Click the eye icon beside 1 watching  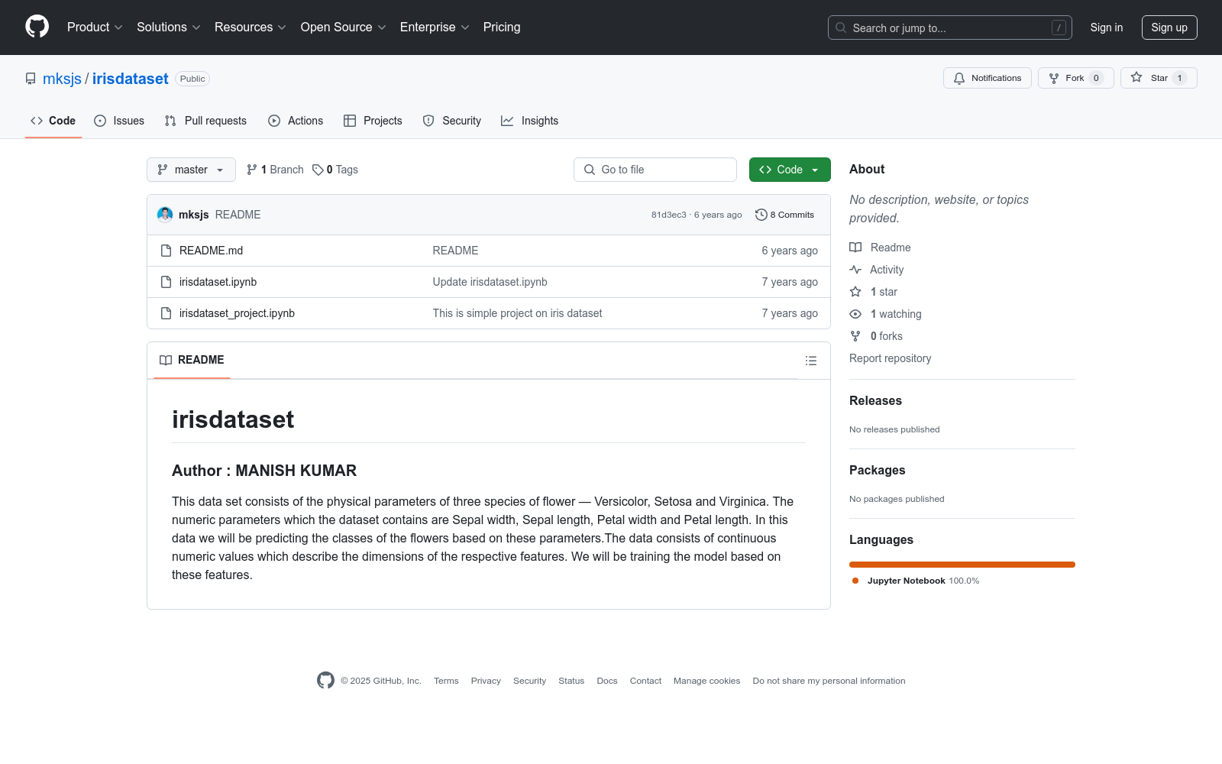click(855, 314)
